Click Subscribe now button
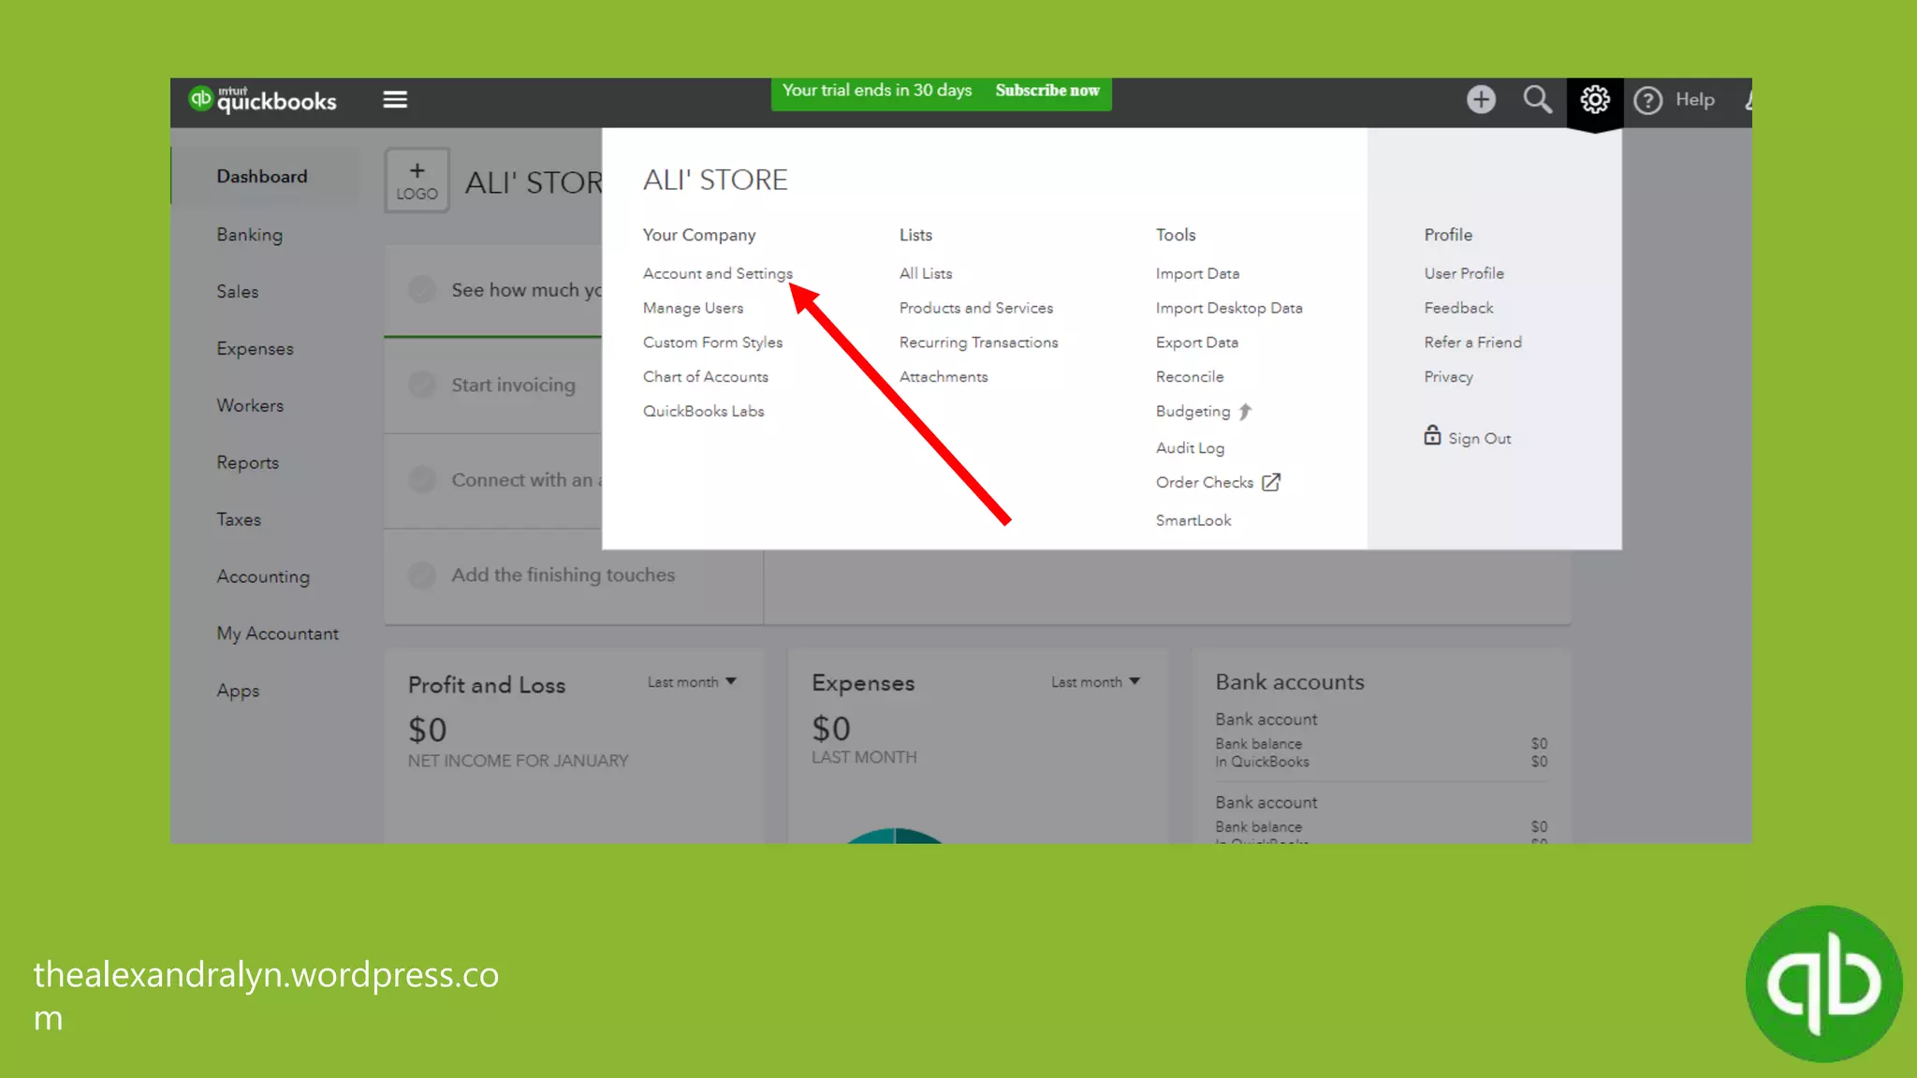1917x1078 pixels. click(1046, 91)
